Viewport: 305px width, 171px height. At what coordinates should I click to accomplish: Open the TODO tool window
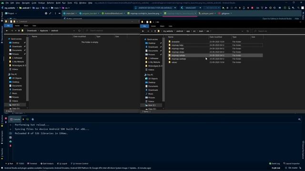tap(20, 163)
